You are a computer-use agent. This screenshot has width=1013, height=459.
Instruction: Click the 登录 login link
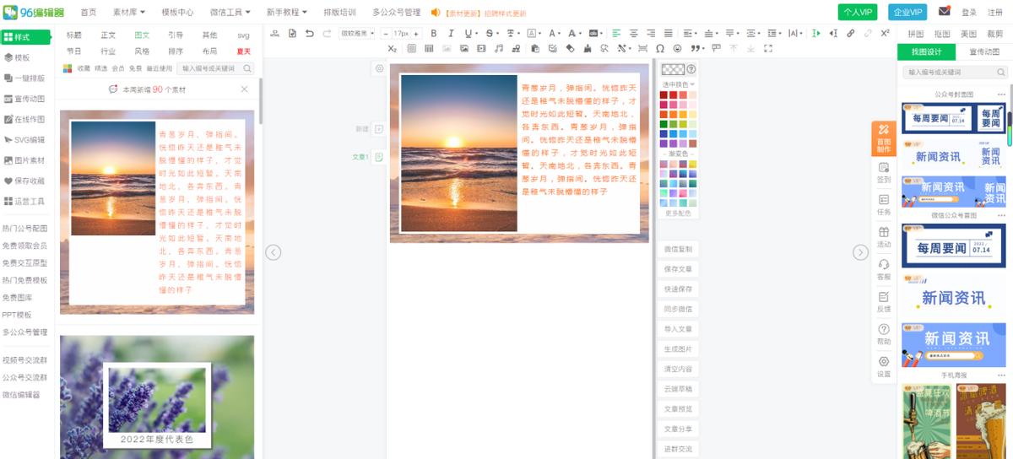(969, 13)
